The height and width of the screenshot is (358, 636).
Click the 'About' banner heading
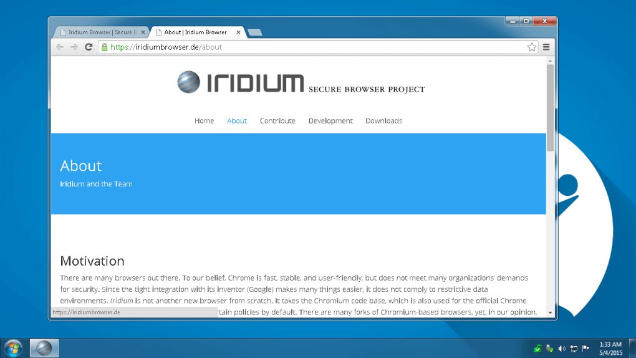[80, 166]
